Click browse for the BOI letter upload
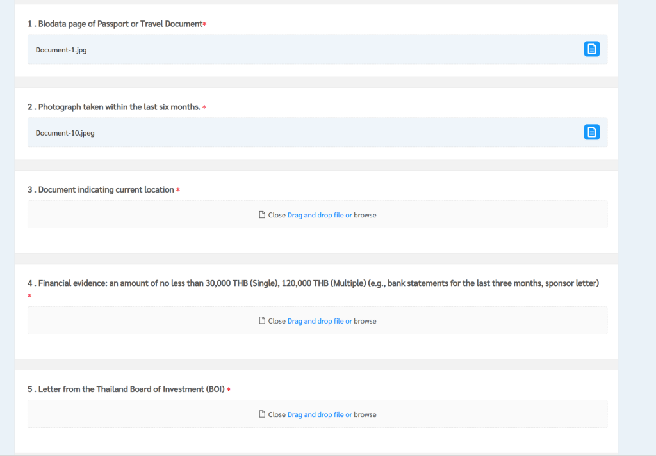656x456 pixels. click(365, 414)
